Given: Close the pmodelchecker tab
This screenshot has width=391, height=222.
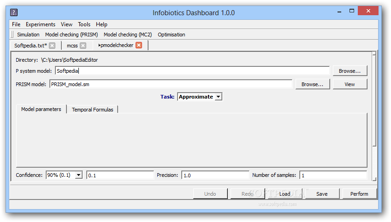Looking at the screenshot, I should point(139,45).
